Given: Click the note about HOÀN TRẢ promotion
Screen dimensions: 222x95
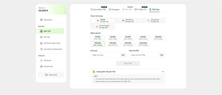Looking at the screenshot, I should 113,82.
